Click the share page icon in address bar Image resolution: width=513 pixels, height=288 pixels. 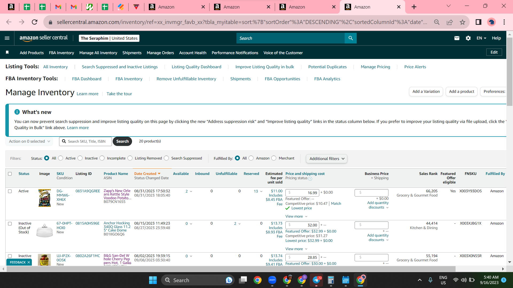pyautogui.click(x=450, y=22)
